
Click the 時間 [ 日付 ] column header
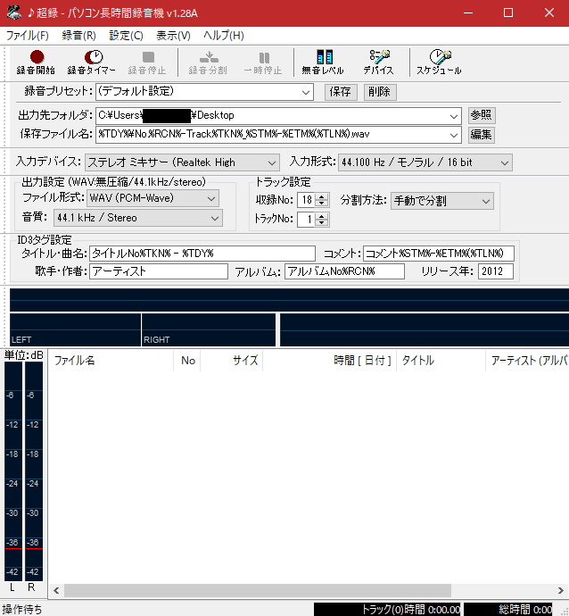click(330, 361)
